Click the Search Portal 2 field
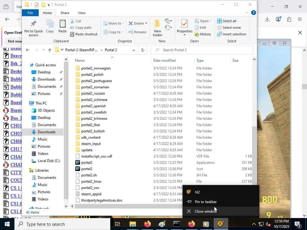The image size is (307, 230). tap(202, 50)
